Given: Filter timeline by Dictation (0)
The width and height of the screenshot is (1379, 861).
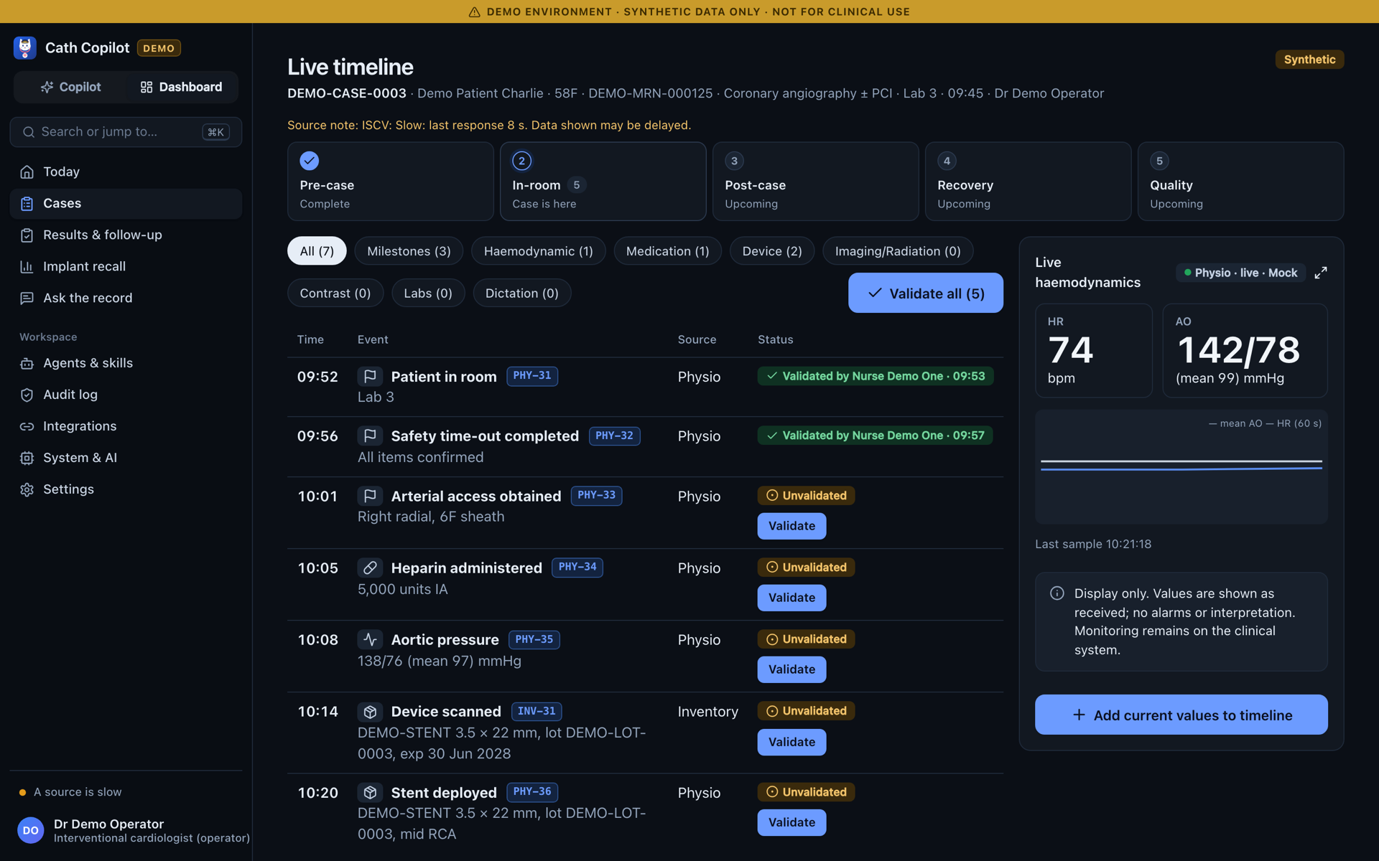Looking at the screenshot, I should point(522,293).
